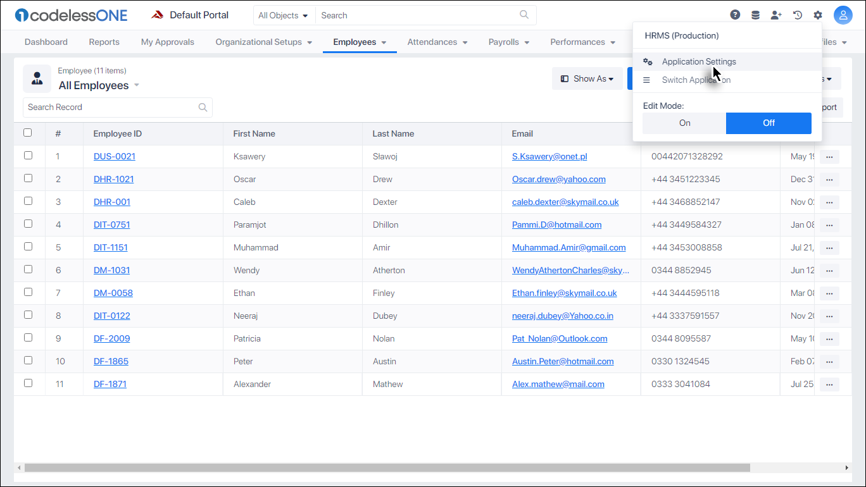Screen dimensions: 866x487
Task: Open row actions ellipsis for DM-1031
Action: point(829,271)
